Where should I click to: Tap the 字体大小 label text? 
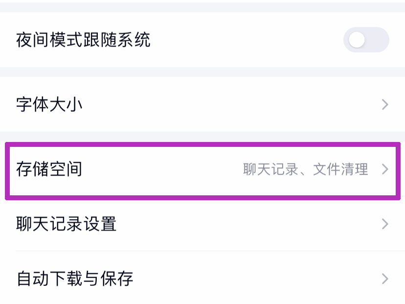click(49, 105)
